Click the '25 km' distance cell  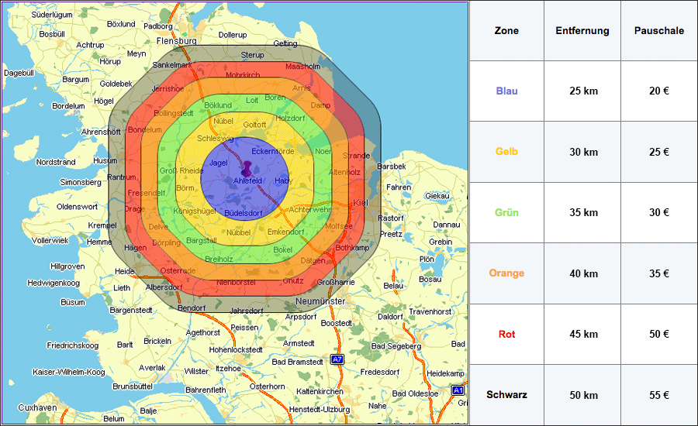582,91
